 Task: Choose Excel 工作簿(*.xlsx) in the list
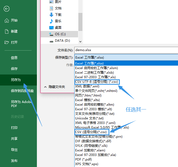[126, 63]
